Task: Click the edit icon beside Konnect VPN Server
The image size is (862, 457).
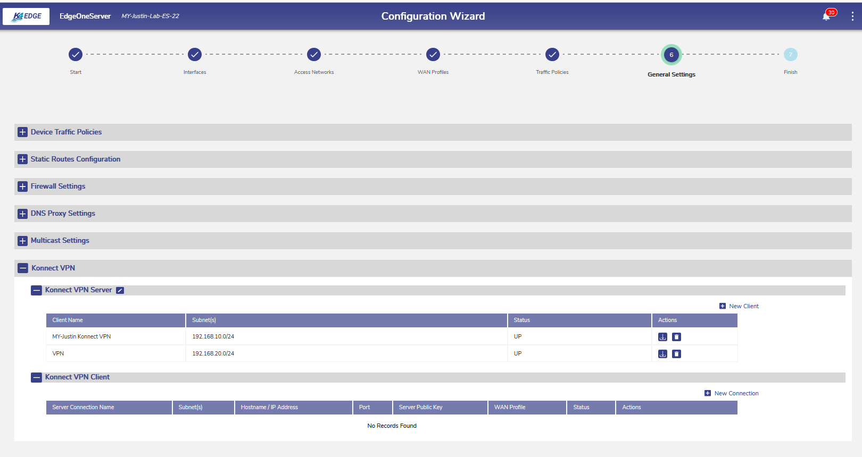Action: point(120,290)
